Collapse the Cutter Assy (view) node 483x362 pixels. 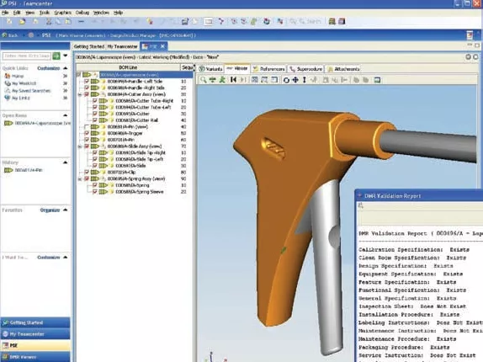(80, 94)
